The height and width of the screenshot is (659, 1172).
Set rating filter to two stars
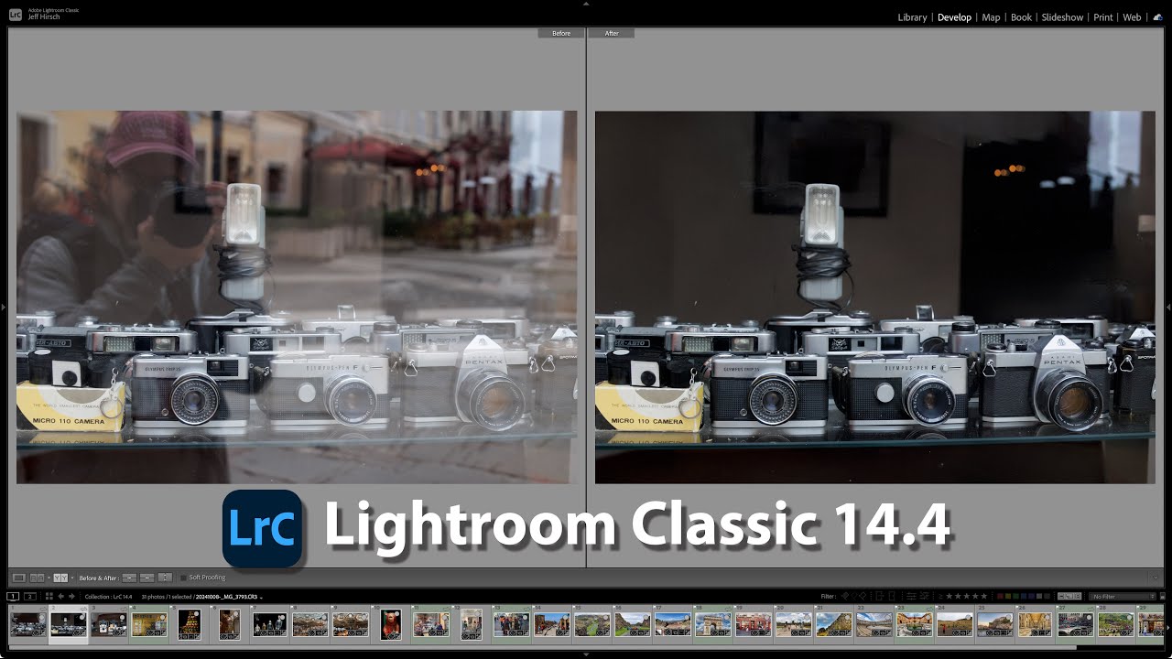click(x=958, y=597)
